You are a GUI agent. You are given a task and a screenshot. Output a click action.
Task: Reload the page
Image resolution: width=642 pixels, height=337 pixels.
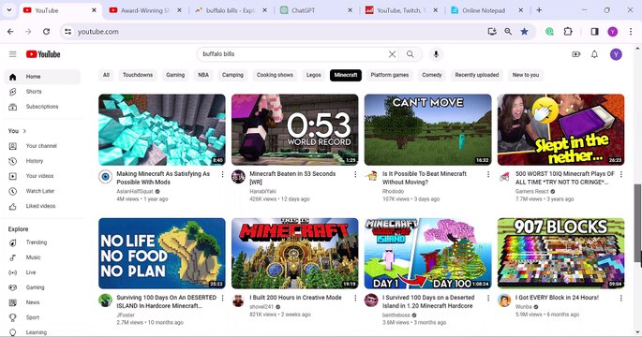tap(46, 32)
